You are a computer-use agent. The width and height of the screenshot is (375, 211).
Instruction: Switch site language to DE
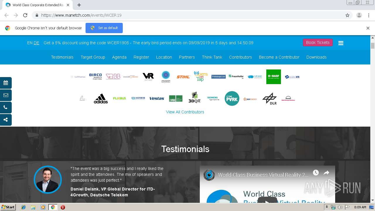click(x=36, y=43)
